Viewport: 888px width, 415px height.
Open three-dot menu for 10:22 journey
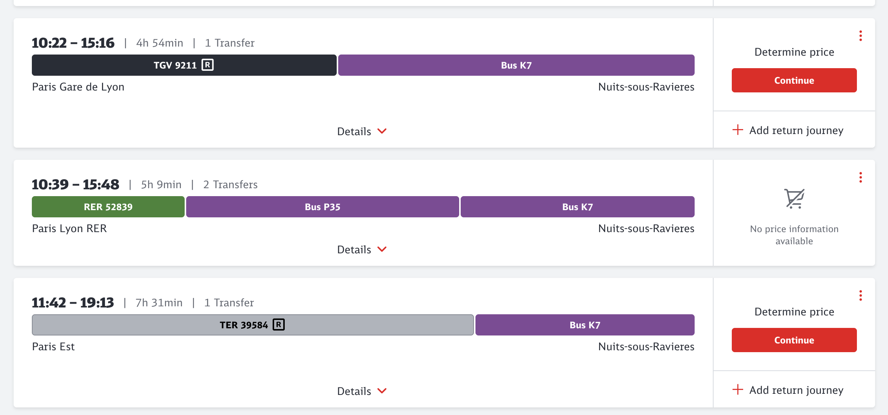pyautogui.click(x=860, y=36)
